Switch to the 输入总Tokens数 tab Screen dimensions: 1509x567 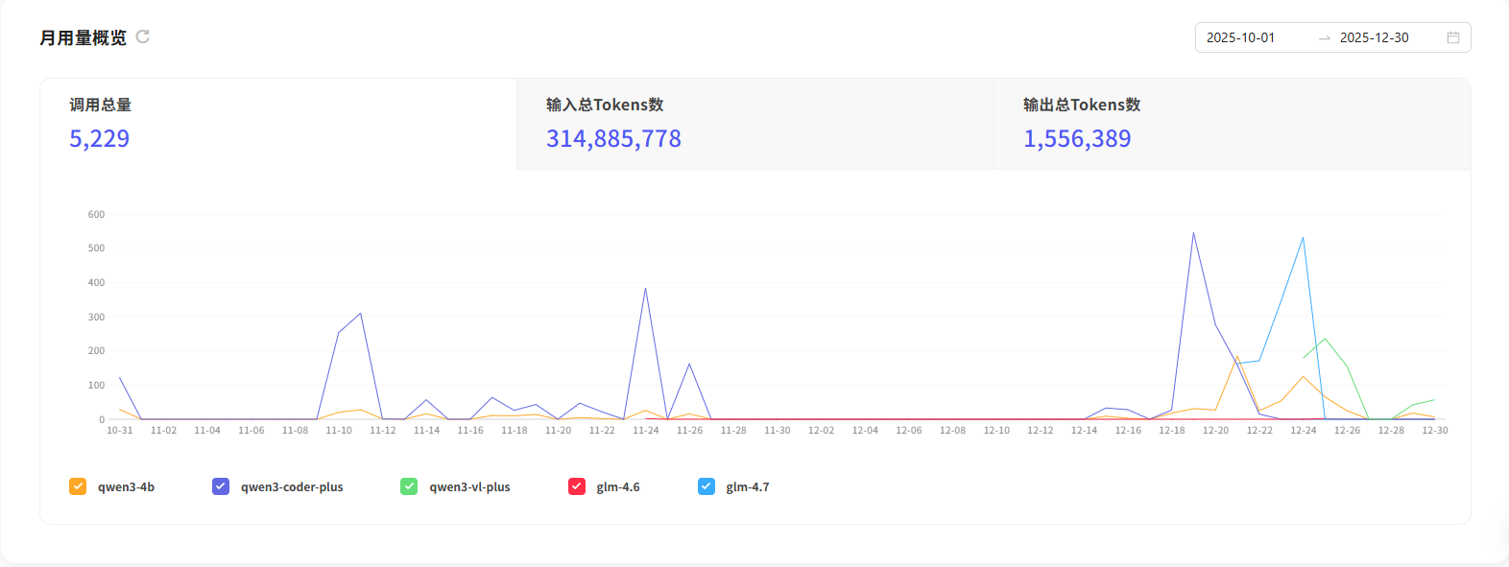[x=755, y=124]
